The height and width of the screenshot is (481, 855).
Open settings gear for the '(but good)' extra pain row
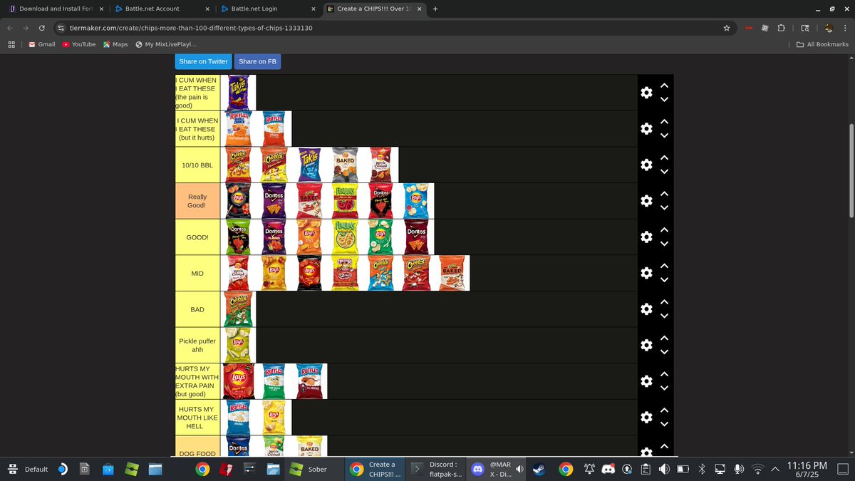(646, 381)
